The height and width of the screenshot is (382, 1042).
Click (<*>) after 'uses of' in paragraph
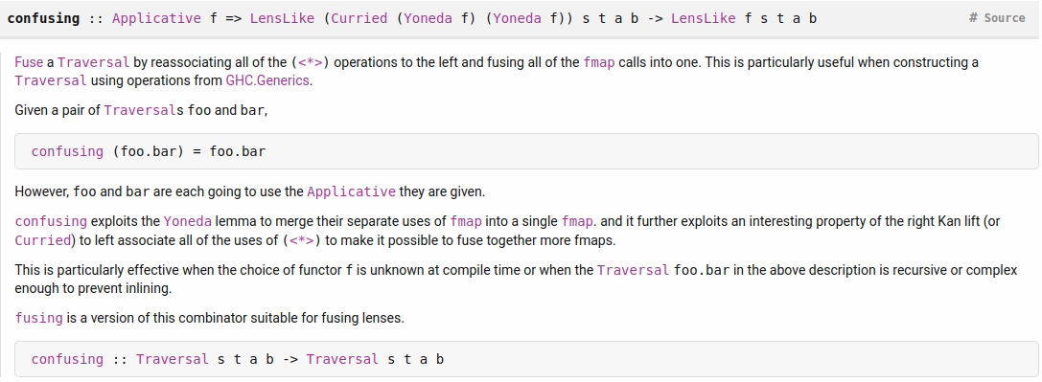coord(302,239)
